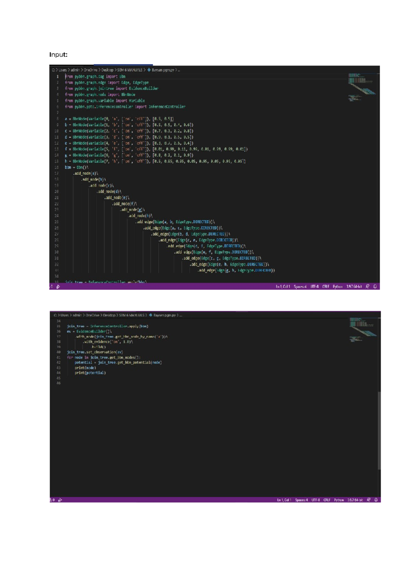408x577 pixels.
Task: Click the feedback icon in upper editor status bar
Action: coord(368,286)
